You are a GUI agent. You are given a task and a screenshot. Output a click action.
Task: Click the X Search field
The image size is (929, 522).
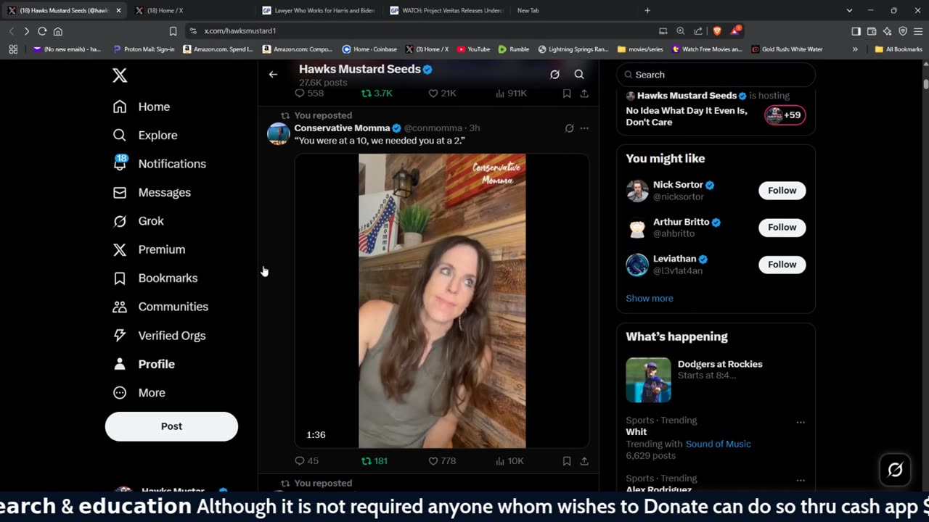(x=716, y=75)
